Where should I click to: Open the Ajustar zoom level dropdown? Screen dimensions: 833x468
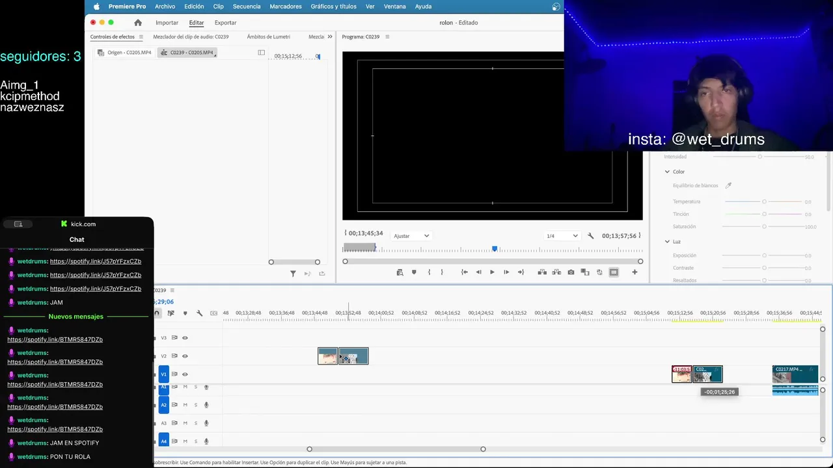[411, 236]
